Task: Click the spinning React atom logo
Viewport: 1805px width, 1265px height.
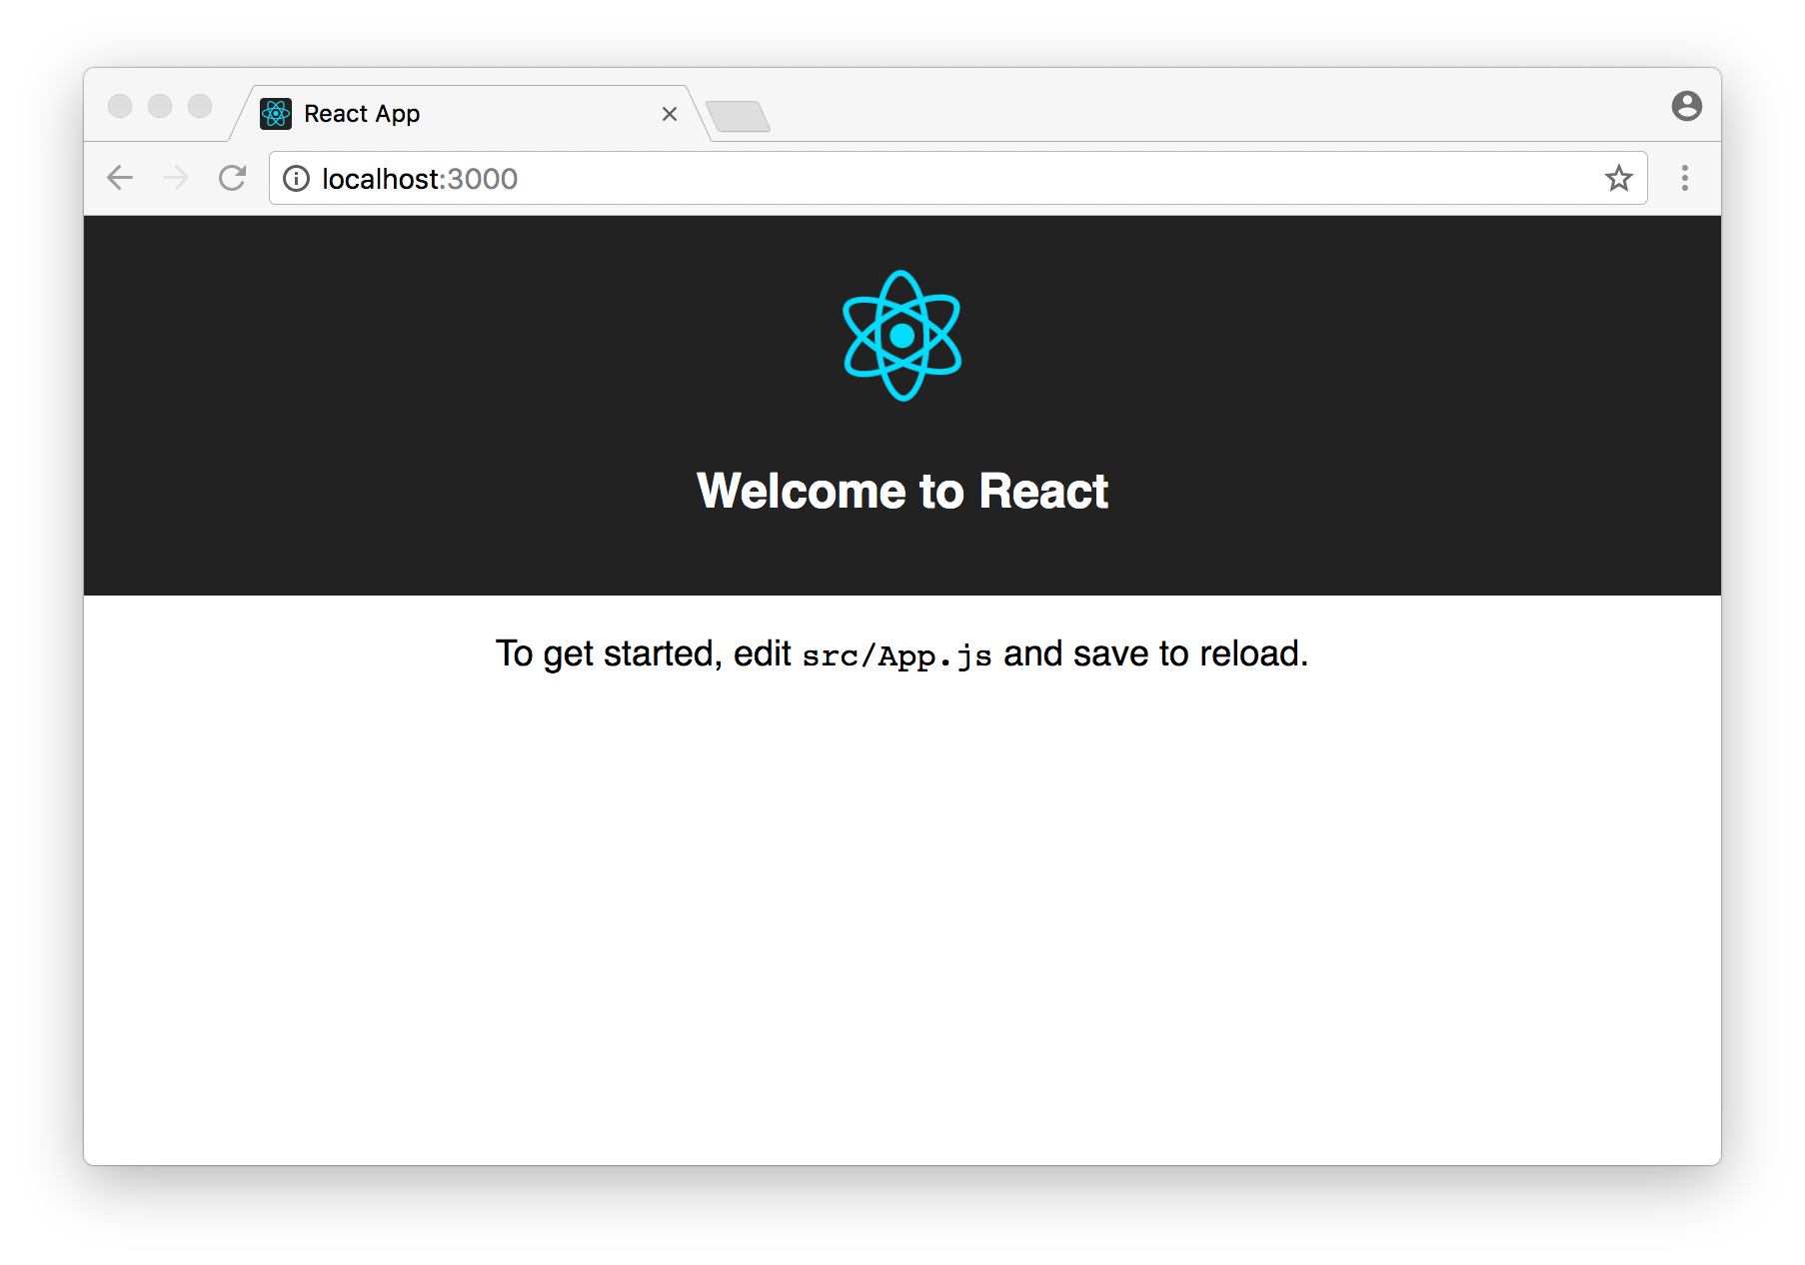Action: tap(902, 337)
